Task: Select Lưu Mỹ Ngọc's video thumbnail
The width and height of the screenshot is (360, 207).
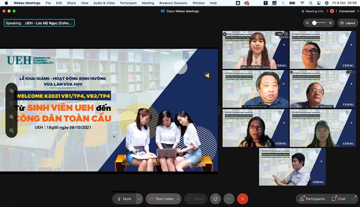Action: [x=255, y=50]
